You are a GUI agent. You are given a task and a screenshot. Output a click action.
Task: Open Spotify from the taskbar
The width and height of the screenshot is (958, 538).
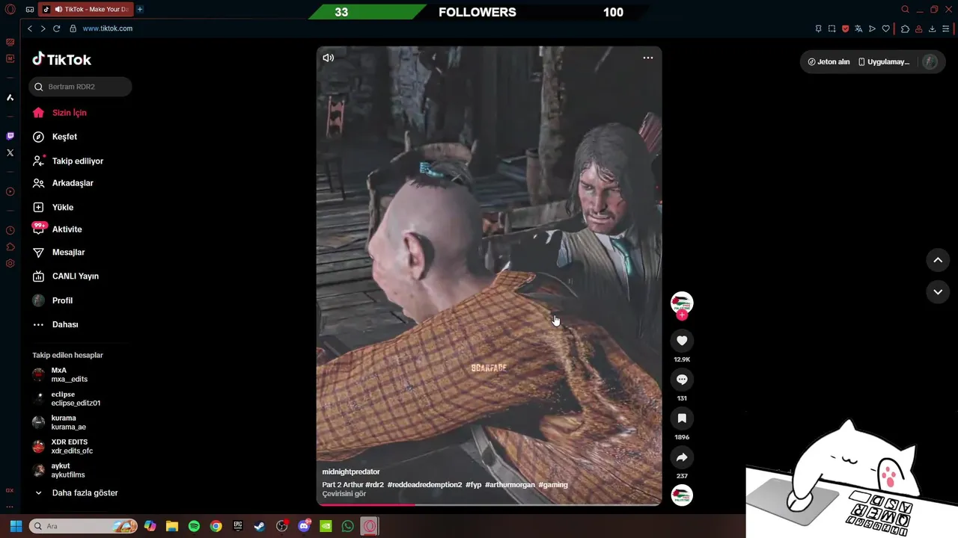tap(194, 526)
